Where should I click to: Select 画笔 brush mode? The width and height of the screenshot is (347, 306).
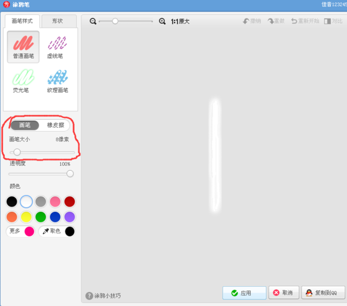25,125
